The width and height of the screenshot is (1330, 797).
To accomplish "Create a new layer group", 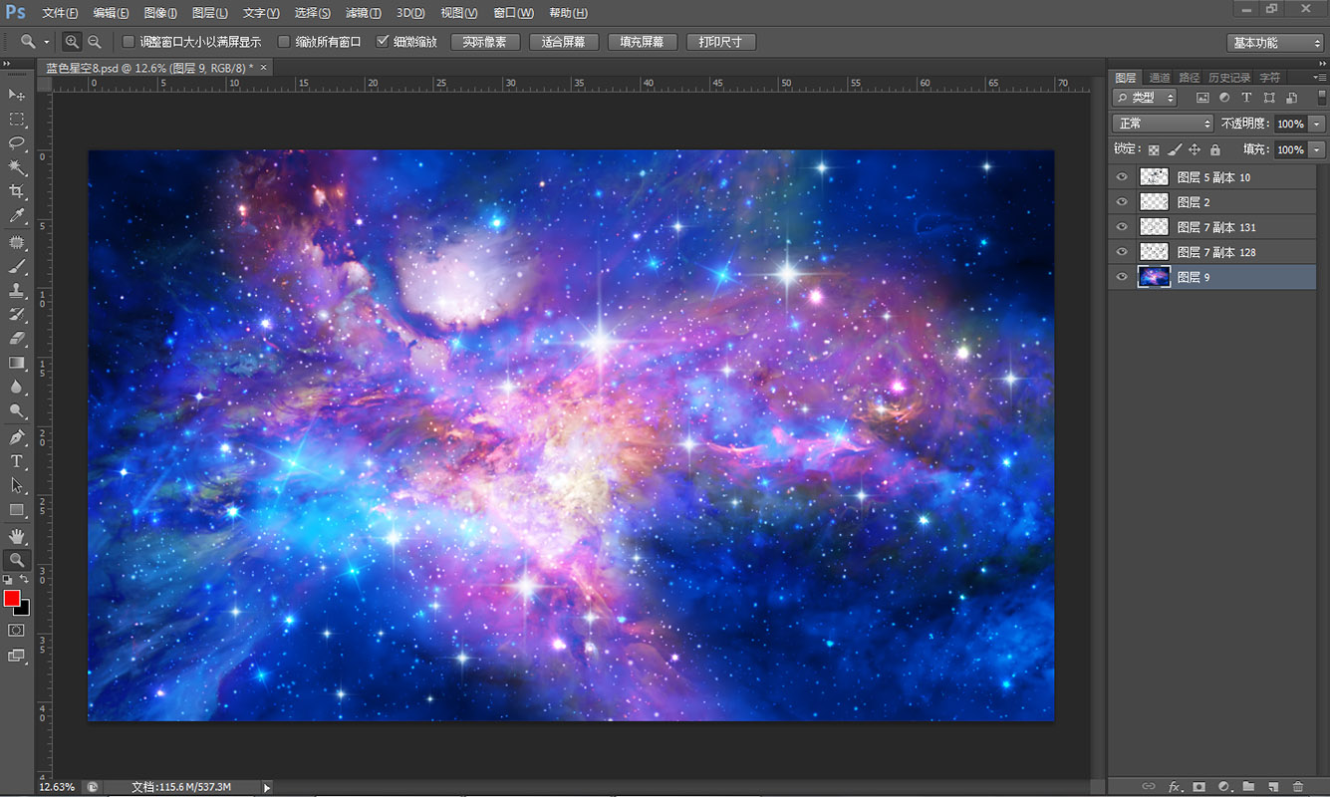I will (x=1248, y=787).
